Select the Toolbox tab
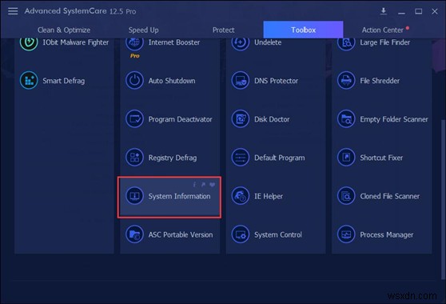 (303, 30)
